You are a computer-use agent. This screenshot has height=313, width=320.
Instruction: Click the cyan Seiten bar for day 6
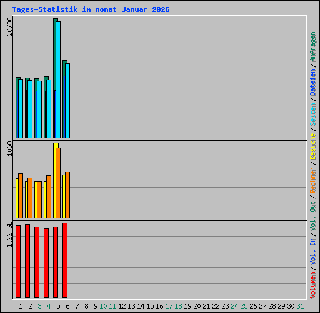67,101
